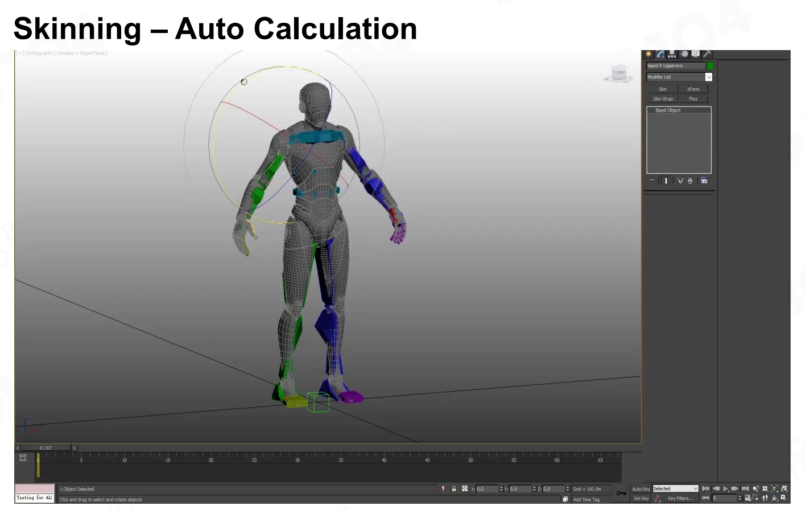This screenshot has height=510, width=806.
Task: Switch to the Hierarchy panel tab
Action: point(672,54)
